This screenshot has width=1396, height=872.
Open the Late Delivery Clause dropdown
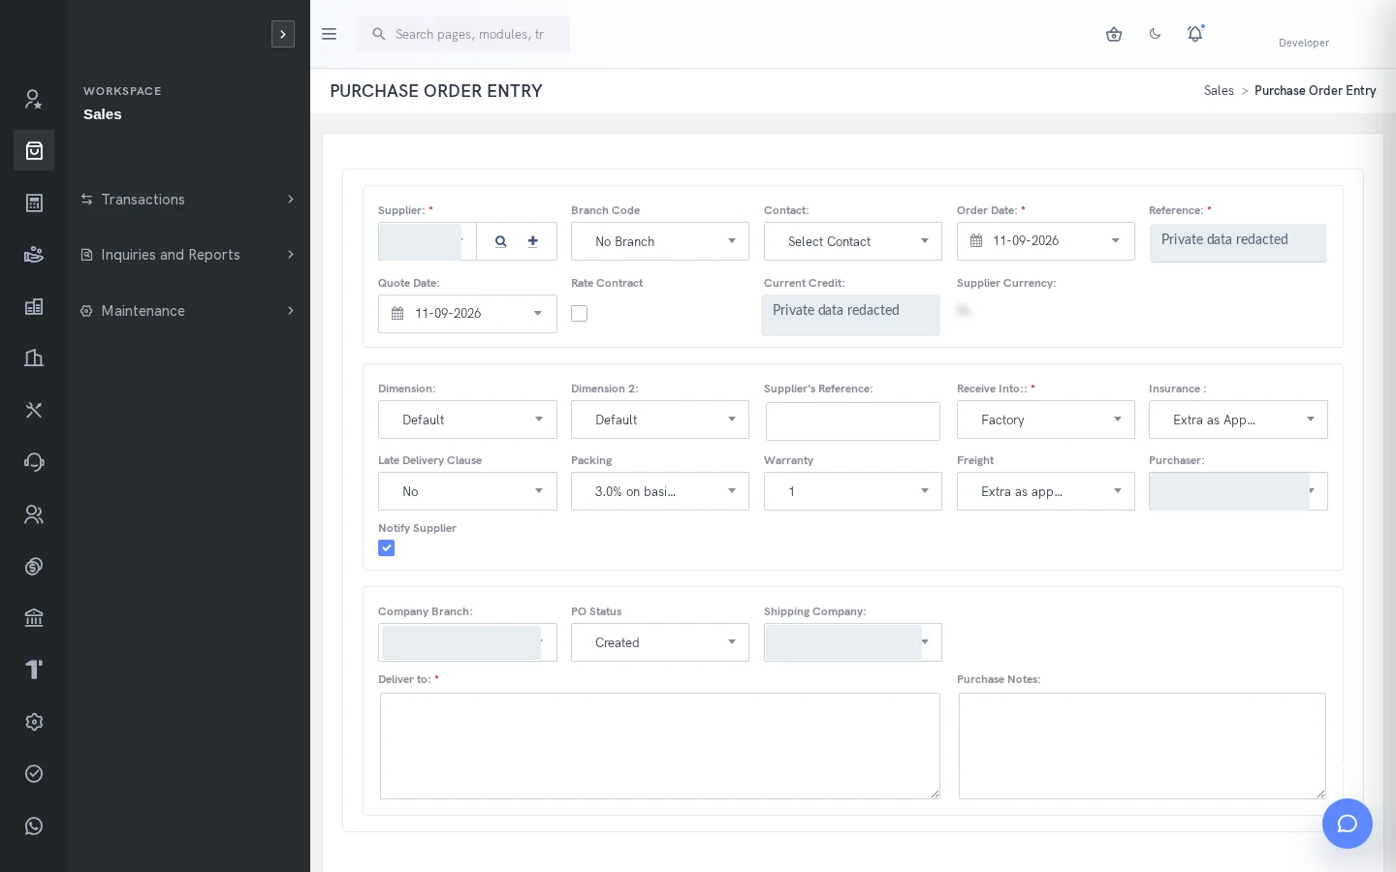(467, 491)
